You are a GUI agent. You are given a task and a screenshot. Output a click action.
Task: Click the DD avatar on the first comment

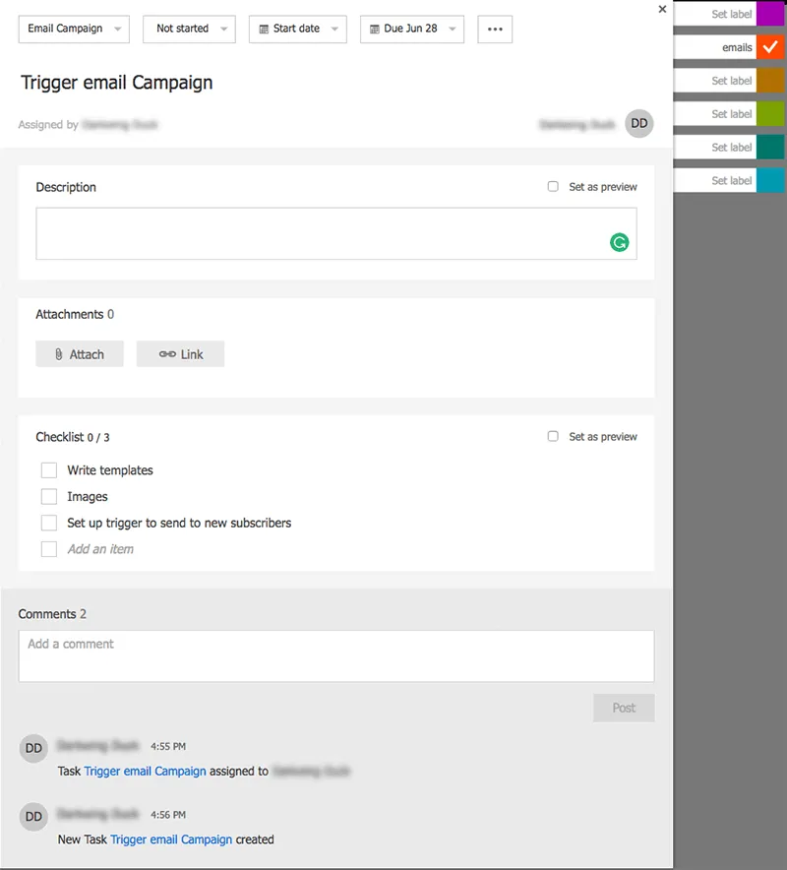click(x=32, y=748)
